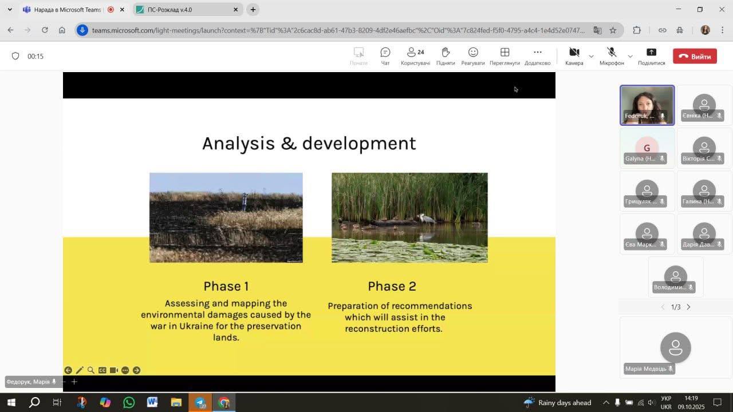Image resolution: width=733 pixels, height=412 pixels.
Task: Go to next page of participants
Action: [688, 307]
